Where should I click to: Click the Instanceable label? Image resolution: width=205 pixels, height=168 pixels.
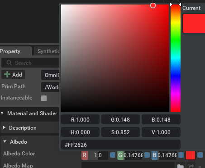point(17,98)
